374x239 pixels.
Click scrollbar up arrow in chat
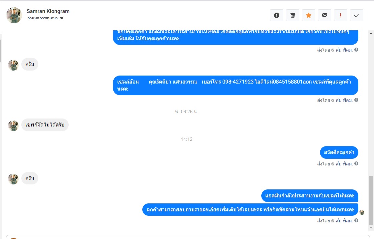click(x=371, y=33)
